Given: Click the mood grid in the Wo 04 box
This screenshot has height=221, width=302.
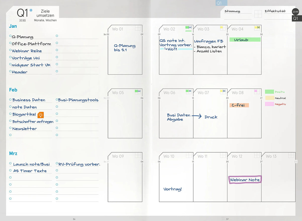Looking at the screenshot, I should 257,28.
